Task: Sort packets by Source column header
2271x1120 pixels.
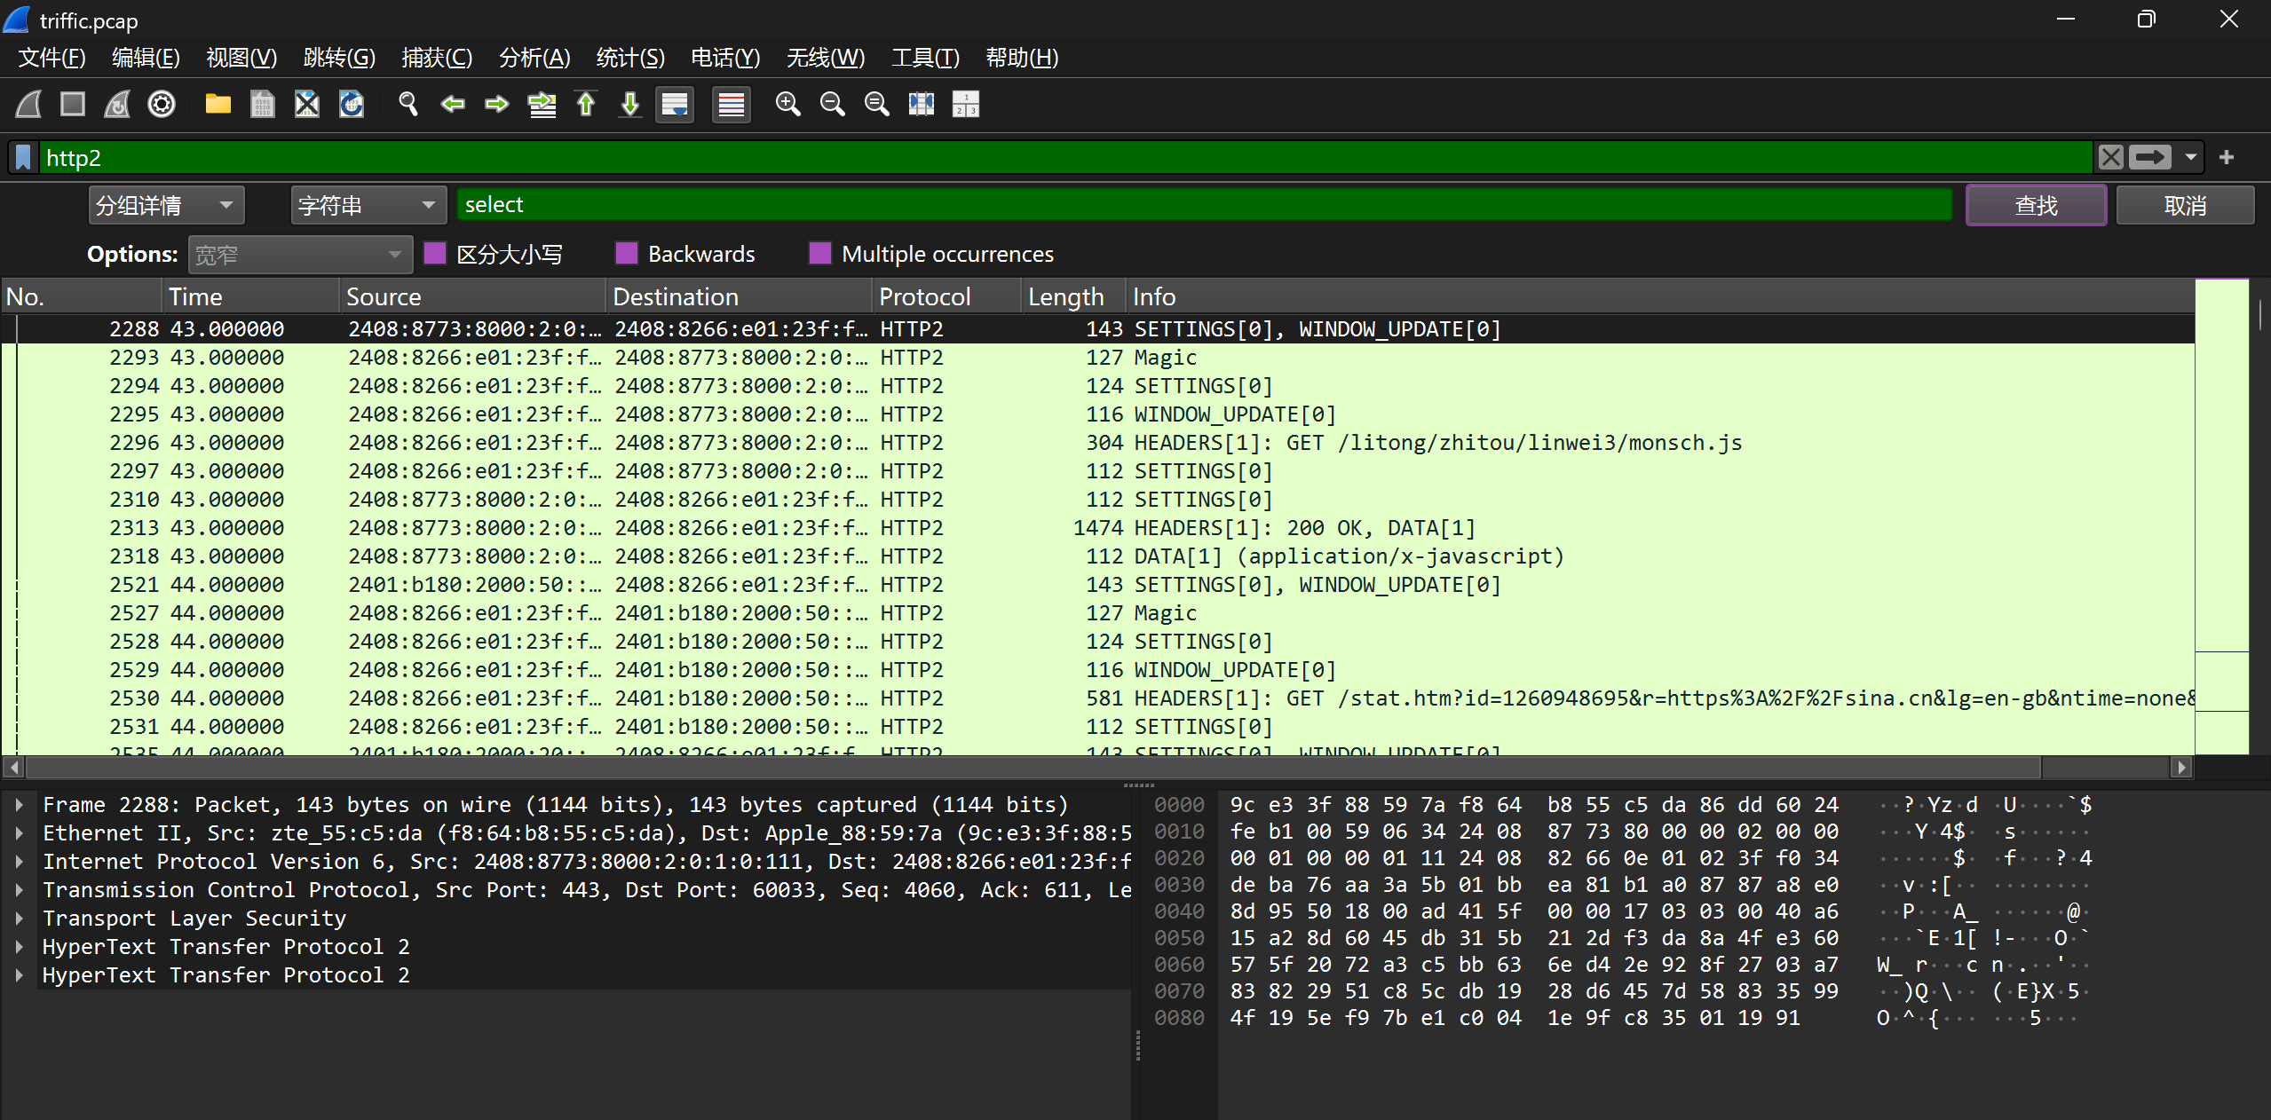Action: [473, 296]
